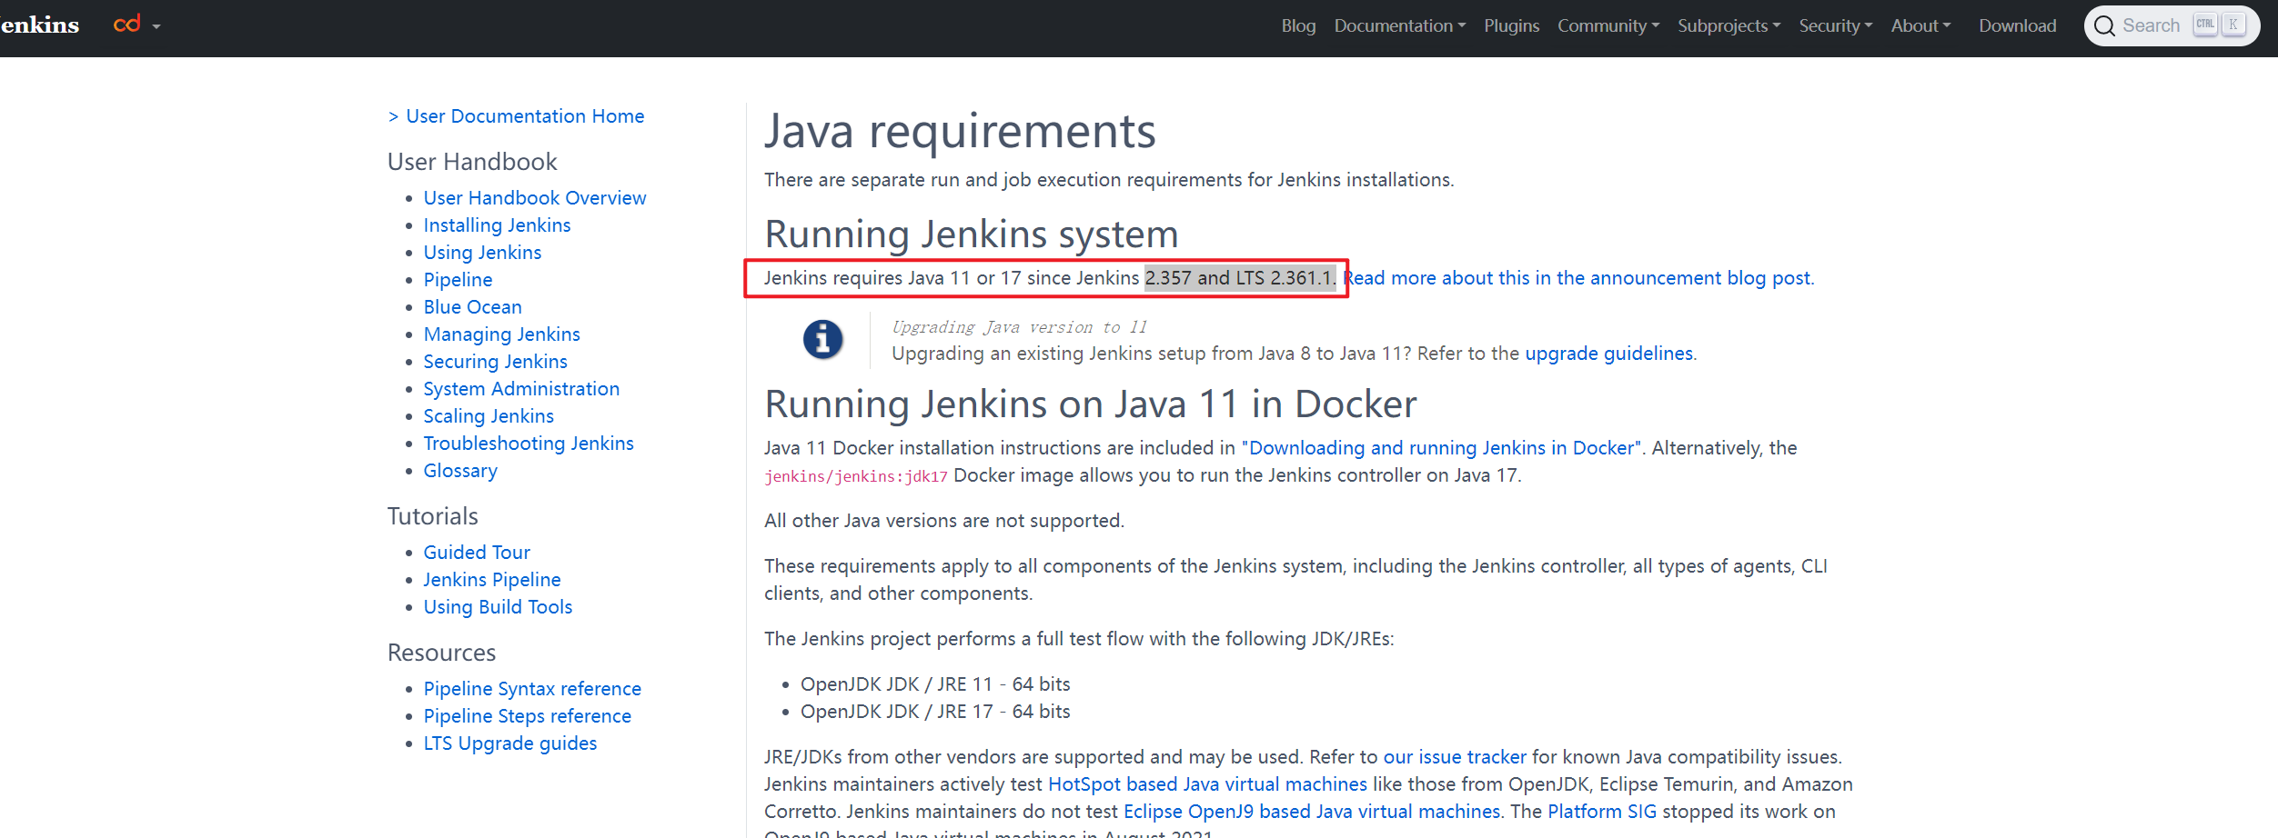
Task: Expand the Documentation dropdown menu
Action: [x=1399, y=25]
